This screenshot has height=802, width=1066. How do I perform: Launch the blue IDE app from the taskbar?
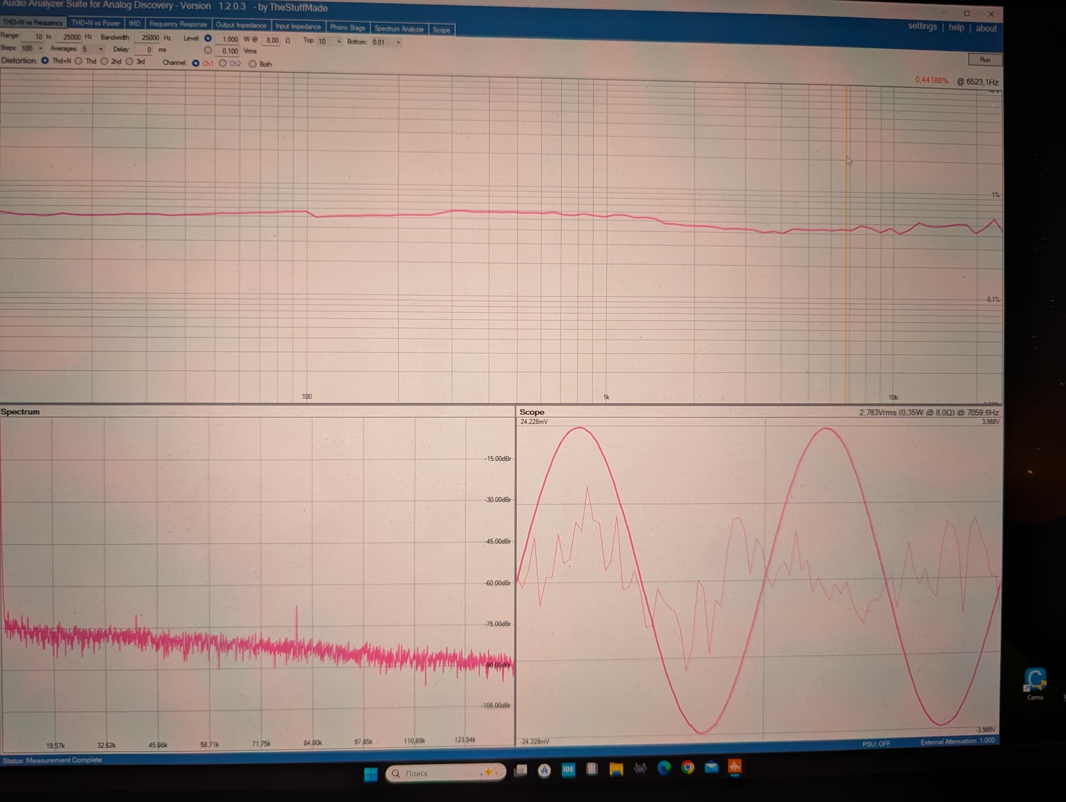(x=568, y=769)
